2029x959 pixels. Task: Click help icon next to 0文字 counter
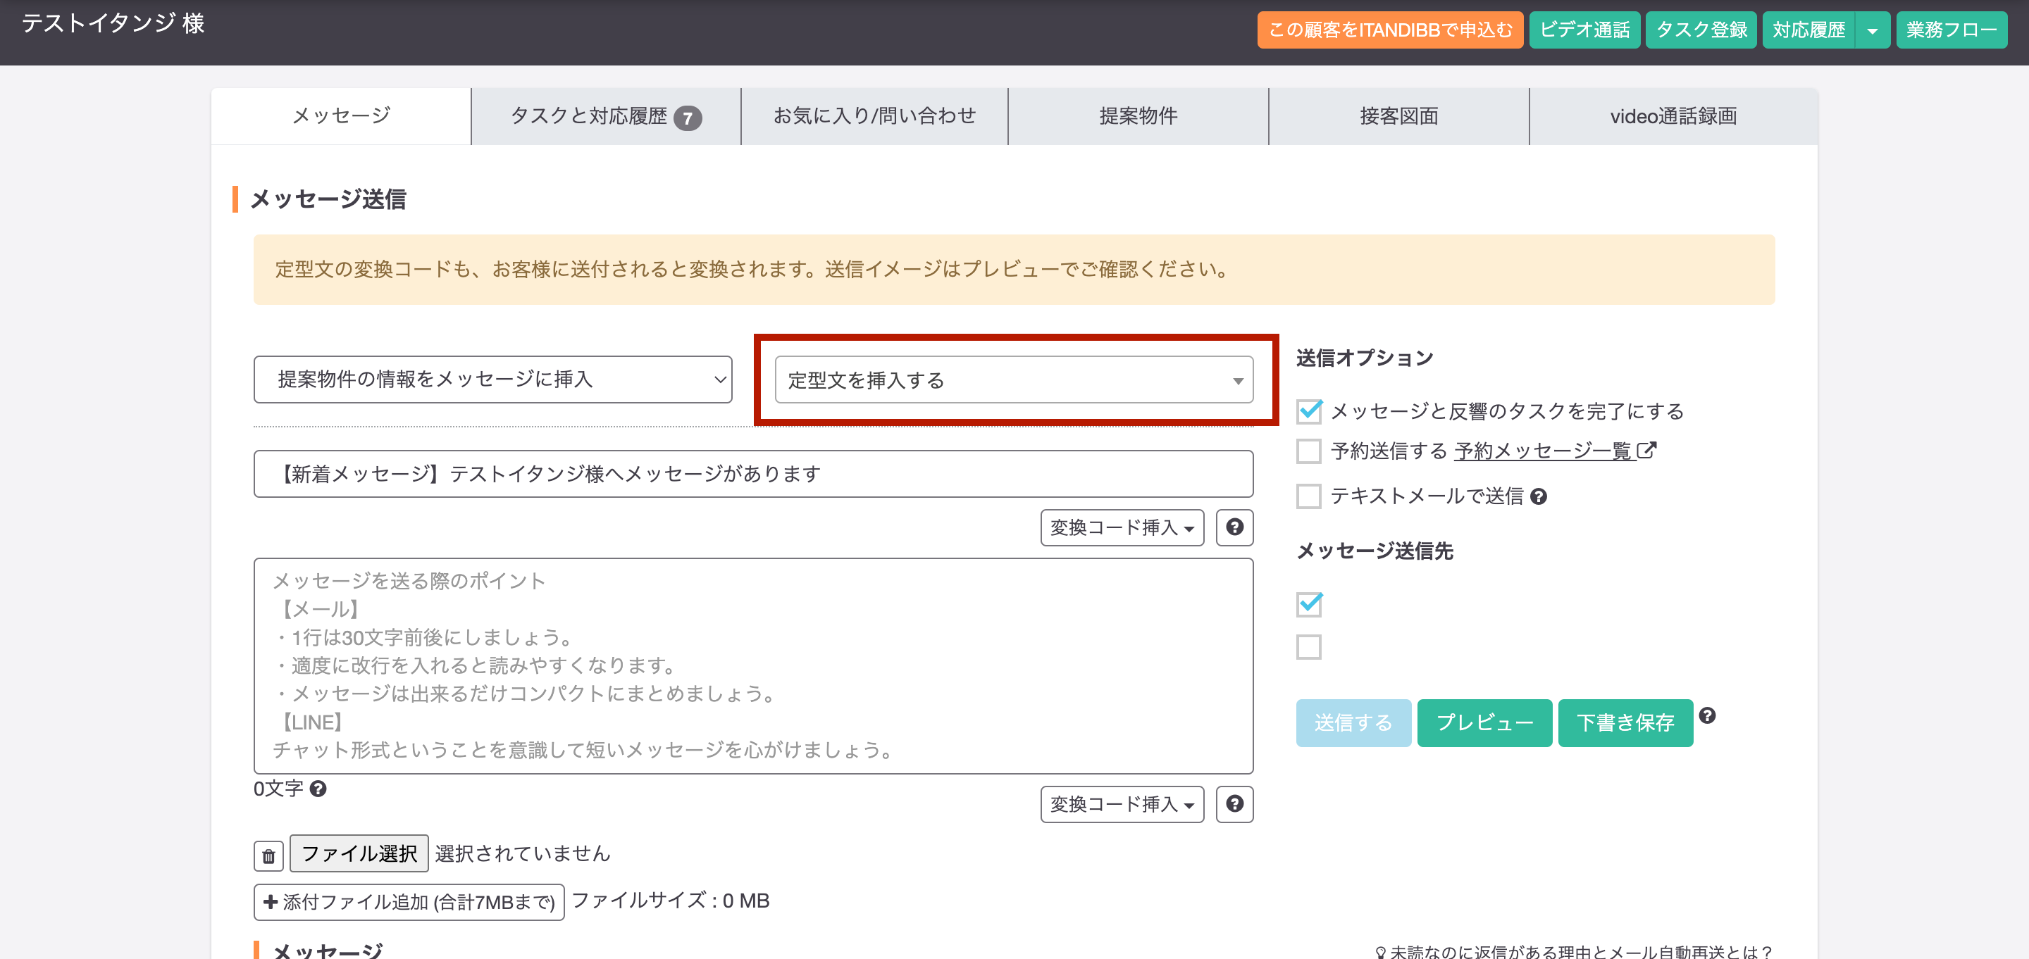point(318,788)
